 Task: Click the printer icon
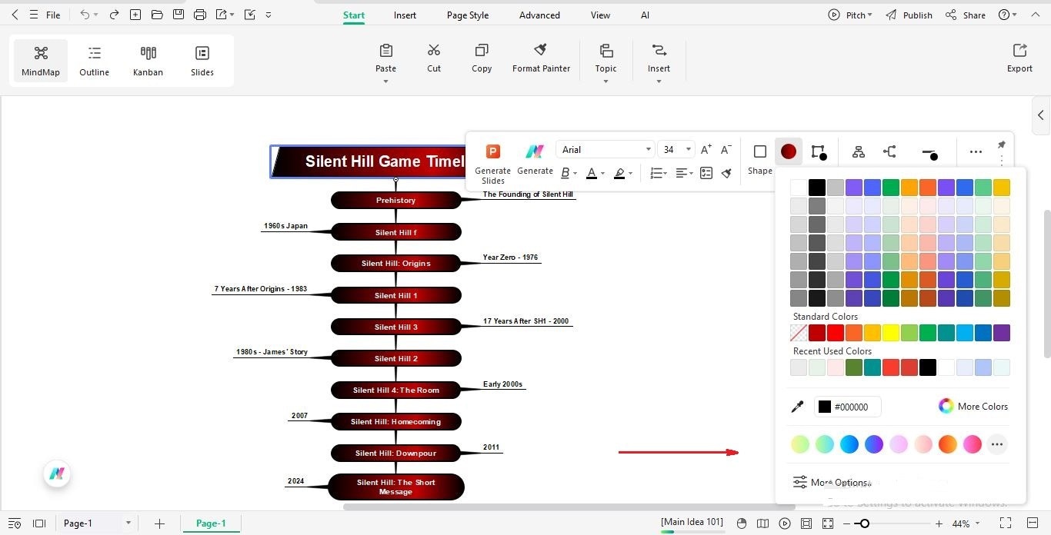[x=200, y=15]
